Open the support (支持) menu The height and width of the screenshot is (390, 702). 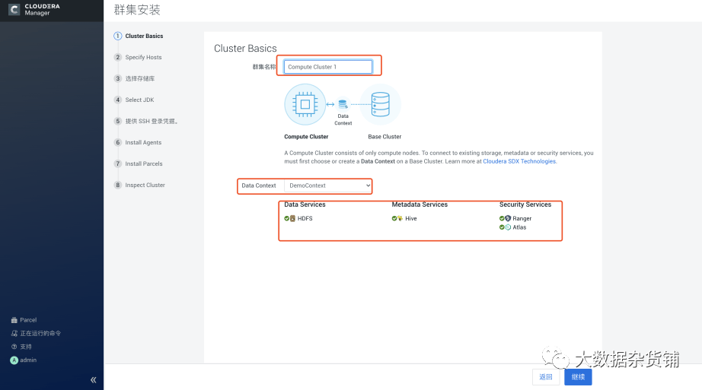(x=21, y=347)
